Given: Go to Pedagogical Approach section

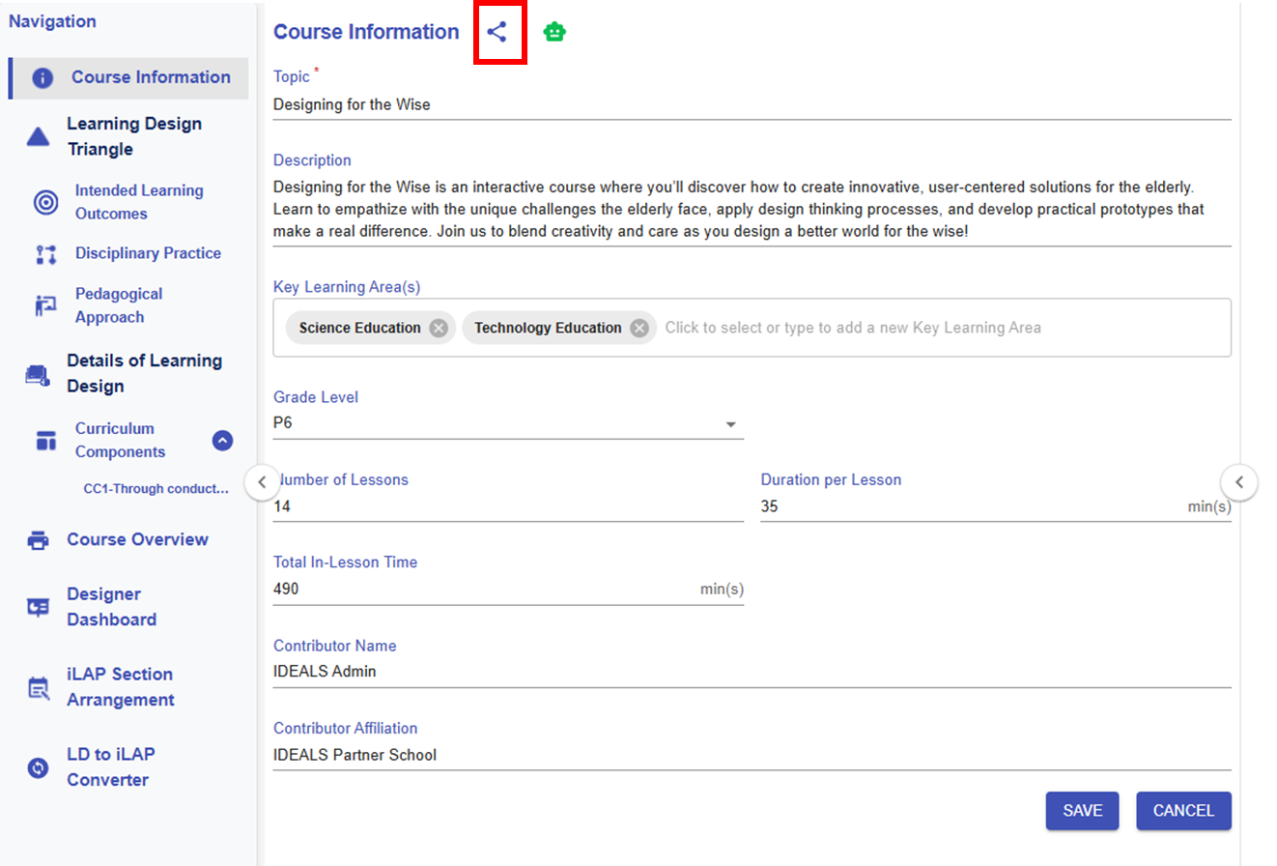Looking at the screenshot, I should point(118,305).
